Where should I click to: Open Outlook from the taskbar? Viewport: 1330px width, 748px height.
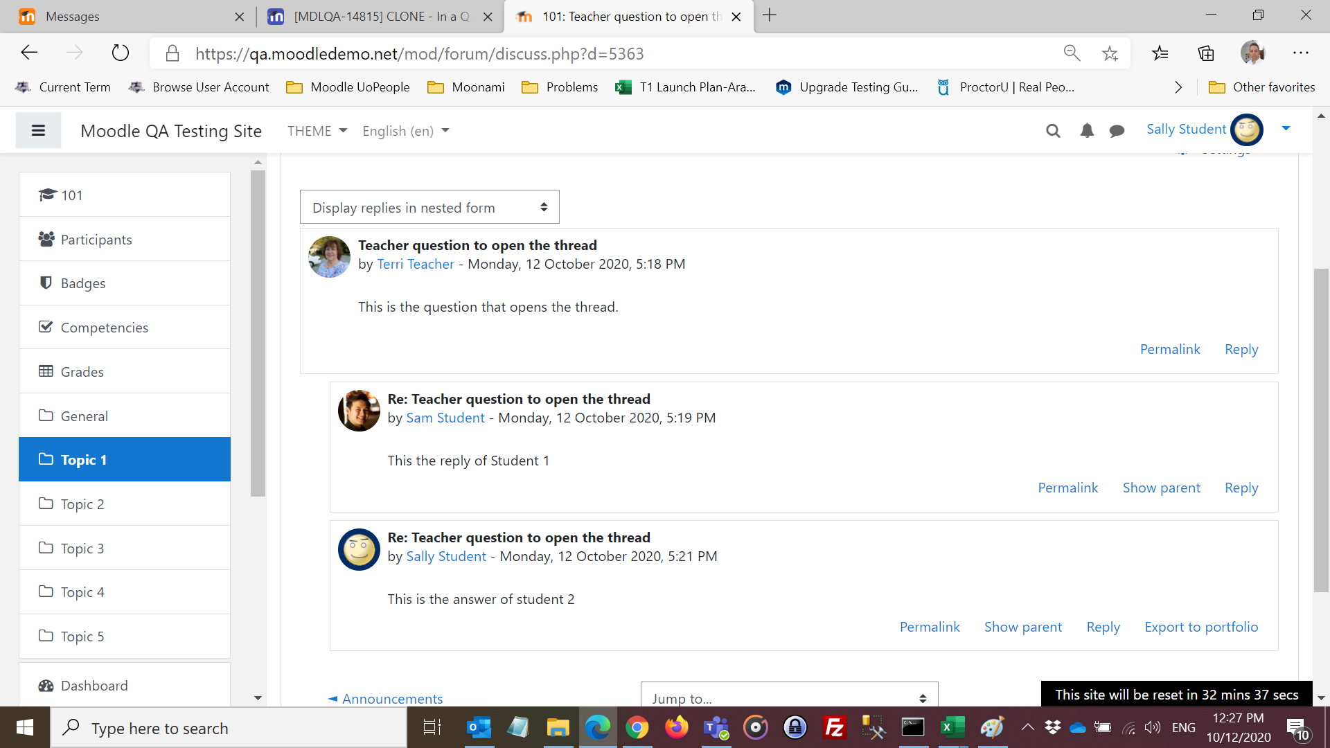[479, 727]
